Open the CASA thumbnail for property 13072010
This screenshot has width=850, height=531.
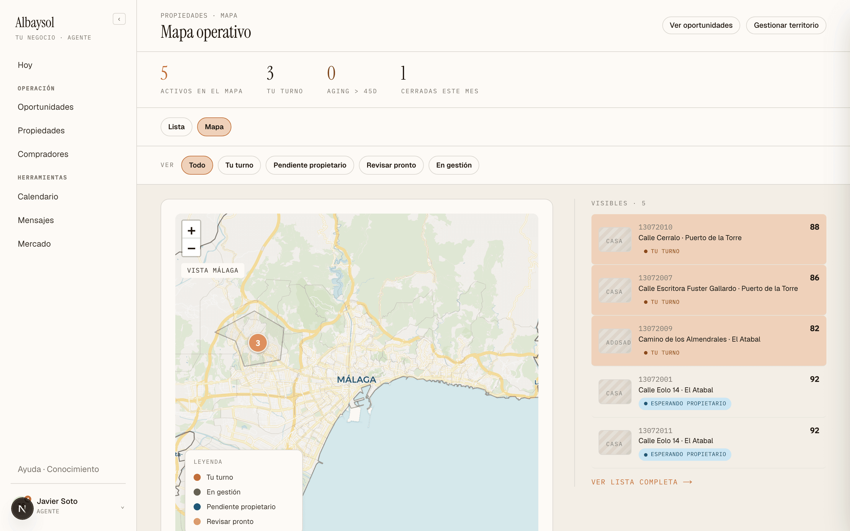coord(615,240)
